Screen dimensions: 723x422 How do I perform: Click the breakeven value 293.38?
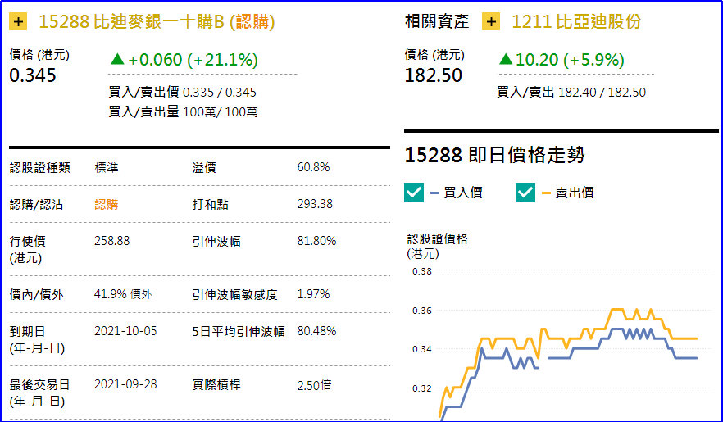pos(315,204)
